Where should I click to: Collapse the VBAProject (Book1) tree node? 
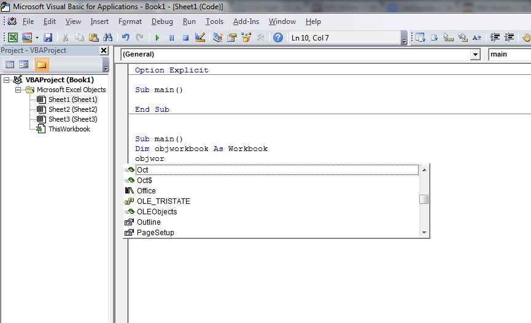tap(6, 80)
